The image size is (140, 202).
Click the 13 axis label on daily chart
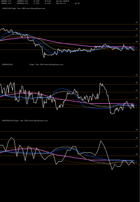[x=137, y=22]
